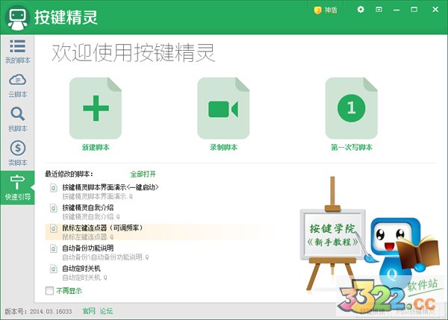Open script 按键精灵自我介绍

click(87, 207)
